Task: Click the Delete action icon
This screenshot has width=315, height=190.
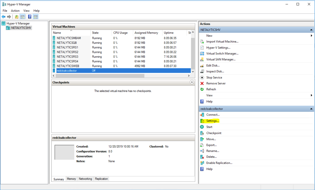Action: (x=202, y=157)
